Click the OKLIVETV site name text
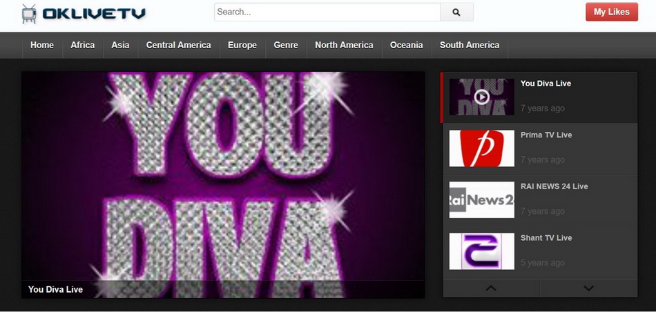This screenshot has height=312, width=656. click(x=94, y=13)
